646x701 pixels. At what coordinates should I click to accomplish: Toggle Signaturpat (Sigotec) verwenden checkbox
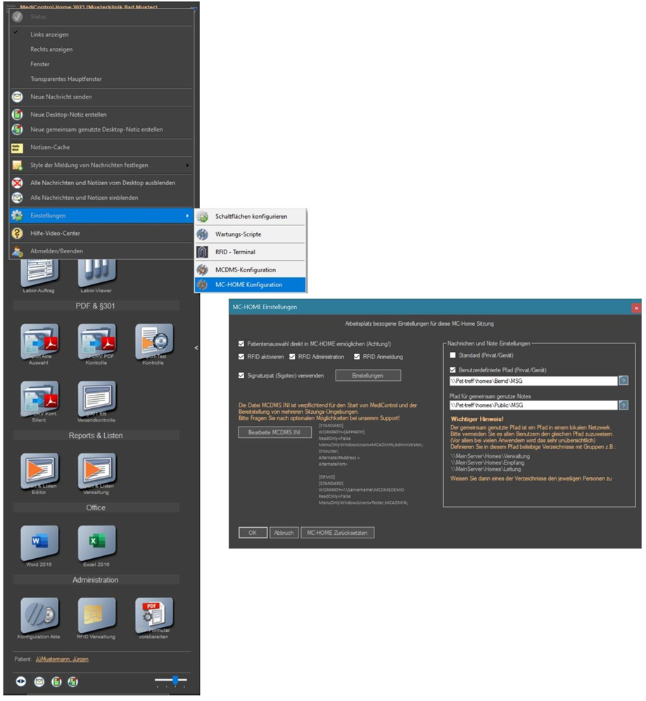[x=242, y=376]
